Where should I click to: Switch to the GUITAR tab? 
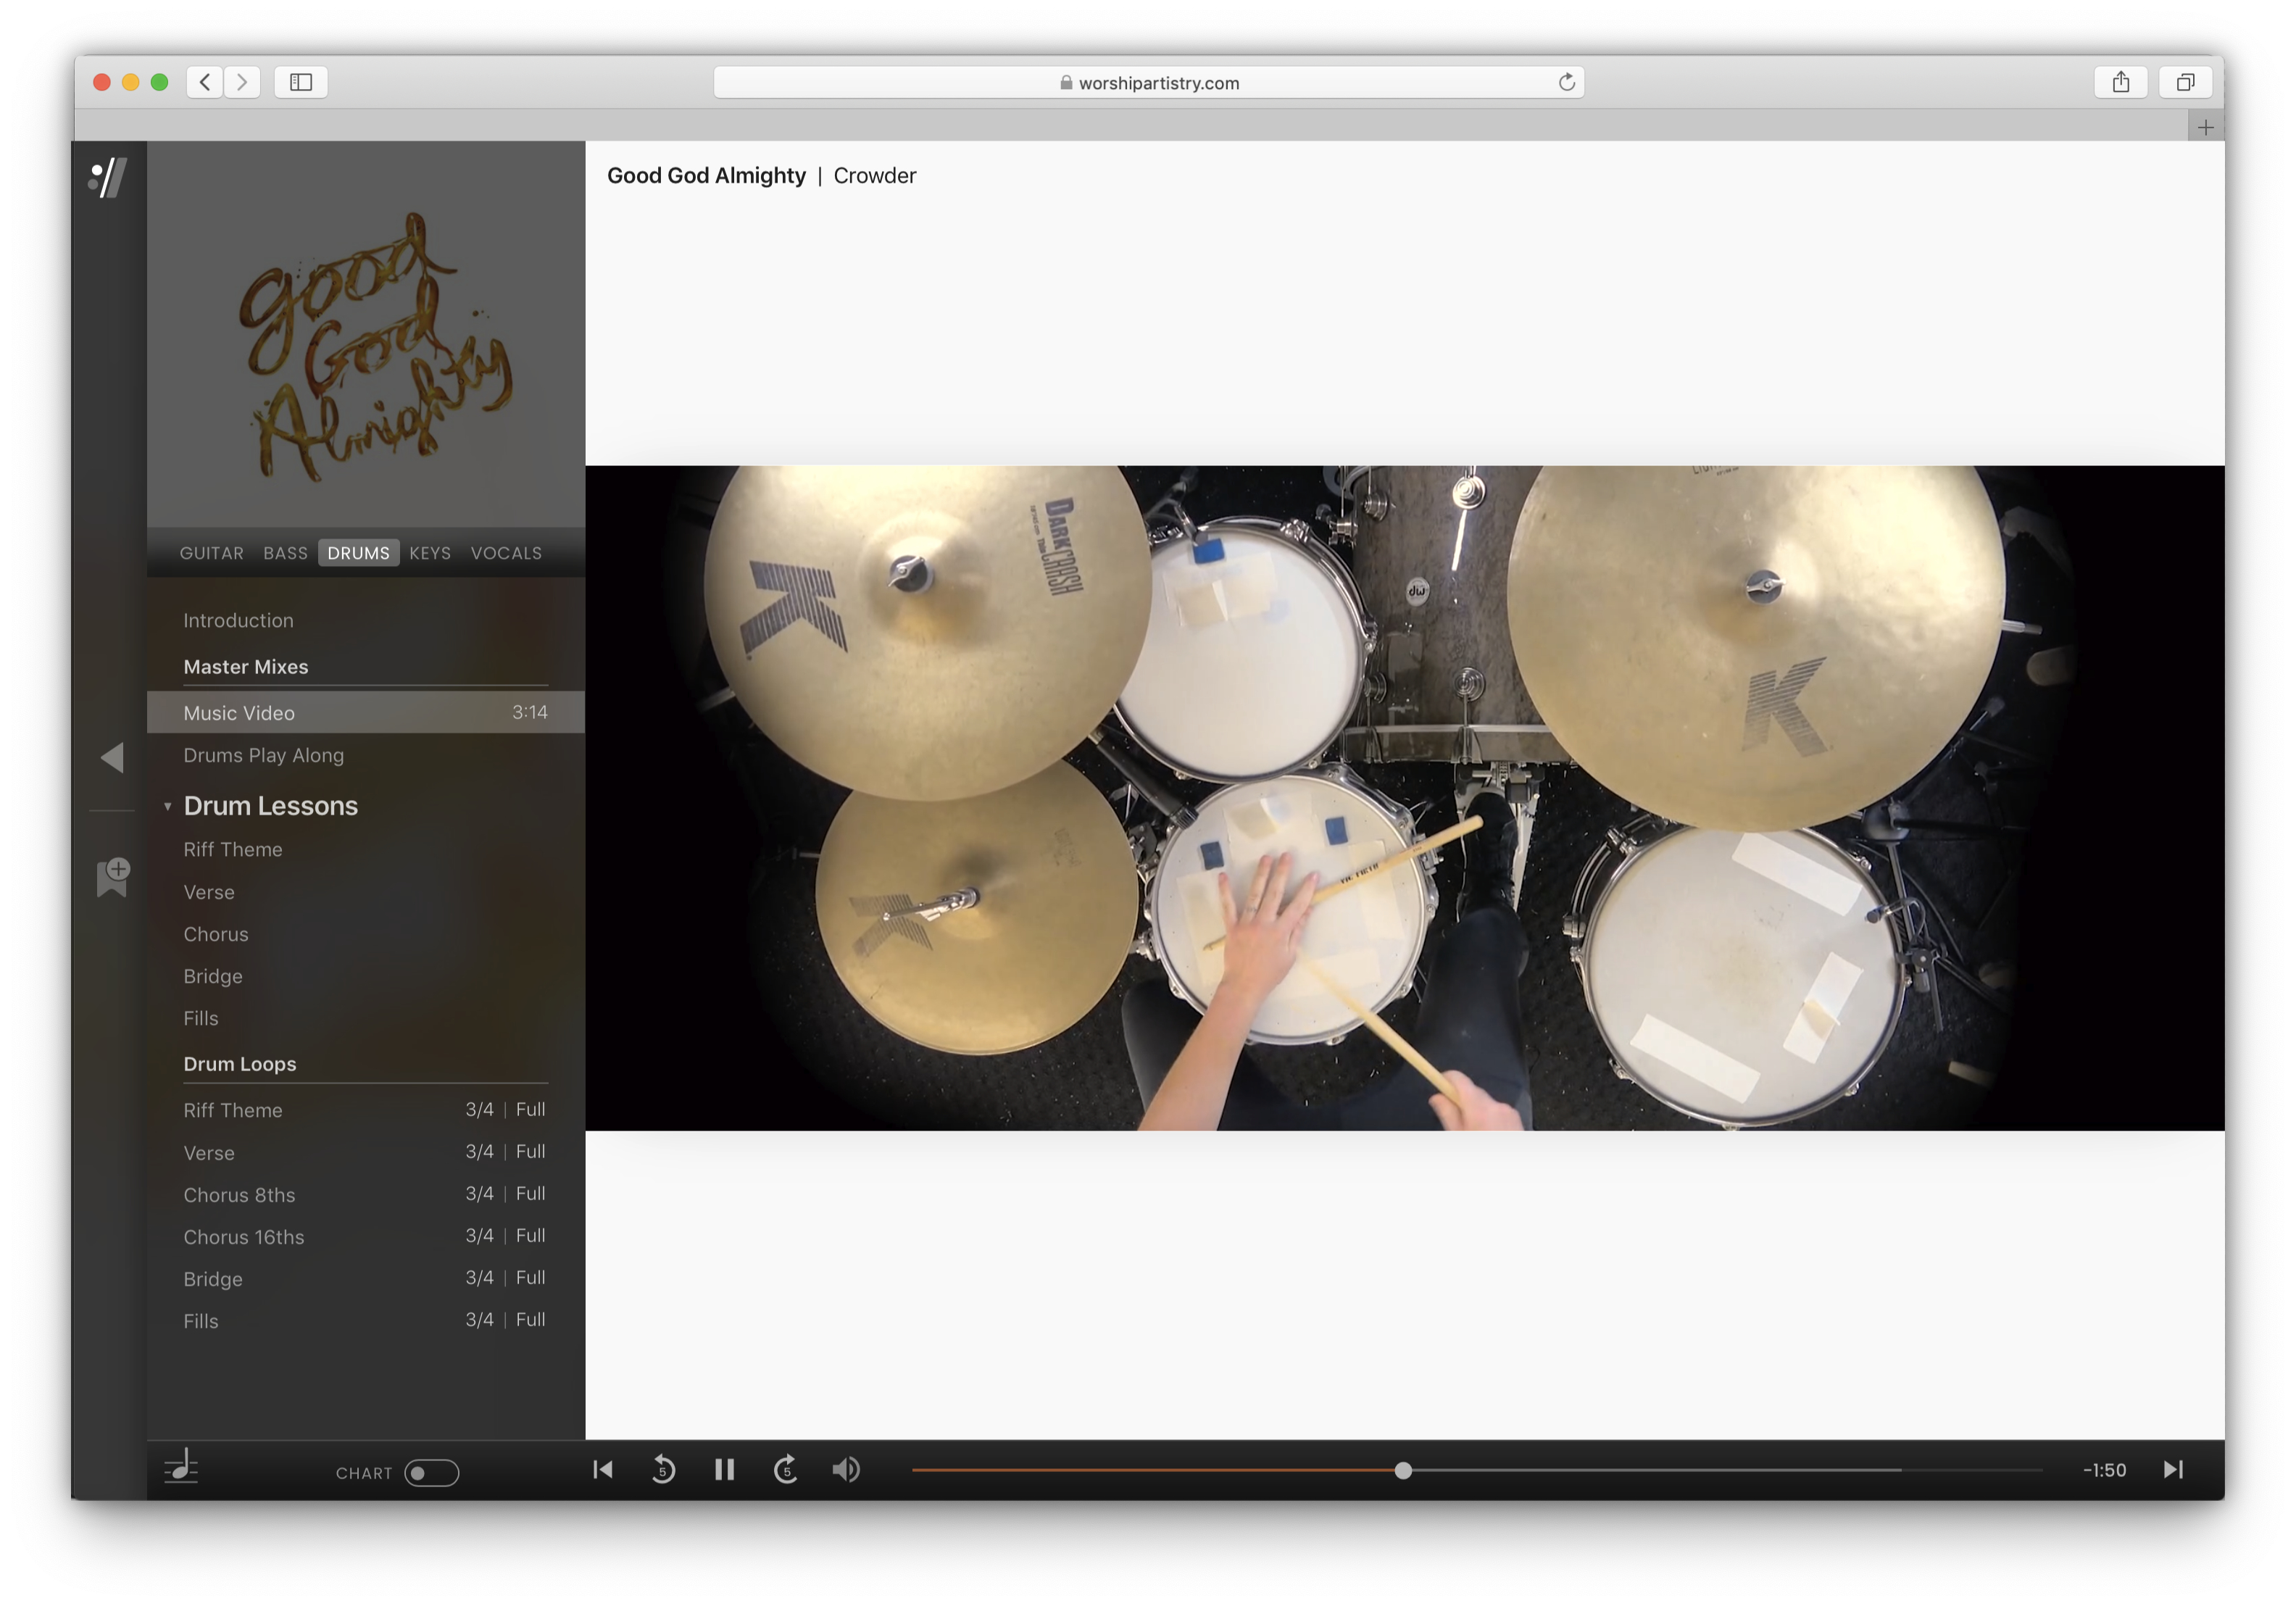click(x=211, y=553)
